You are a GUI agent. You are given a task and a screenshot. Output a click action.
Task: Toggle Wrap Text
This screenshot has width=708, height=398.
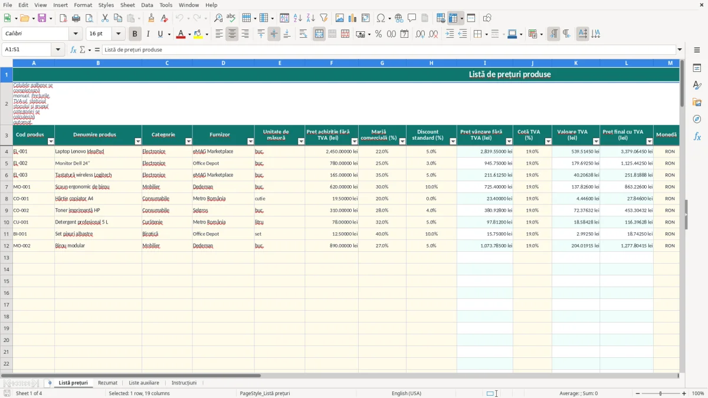[303, 34]
